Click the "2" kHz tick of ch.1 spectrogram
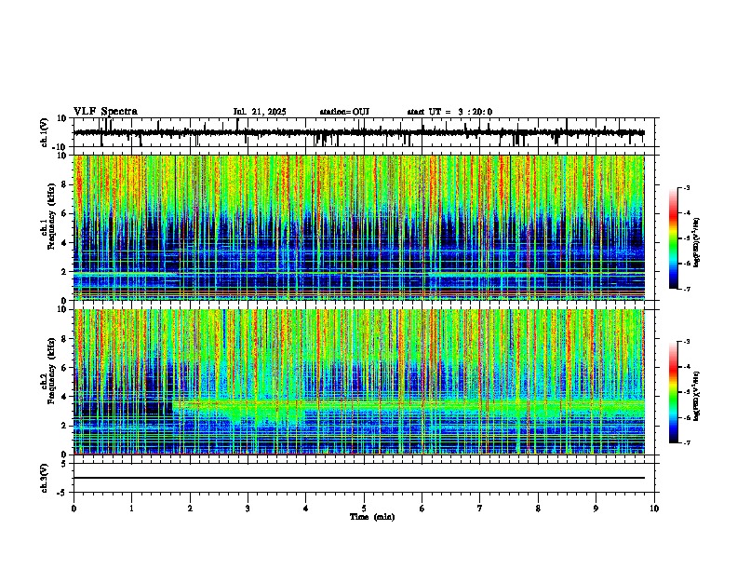 65,272
